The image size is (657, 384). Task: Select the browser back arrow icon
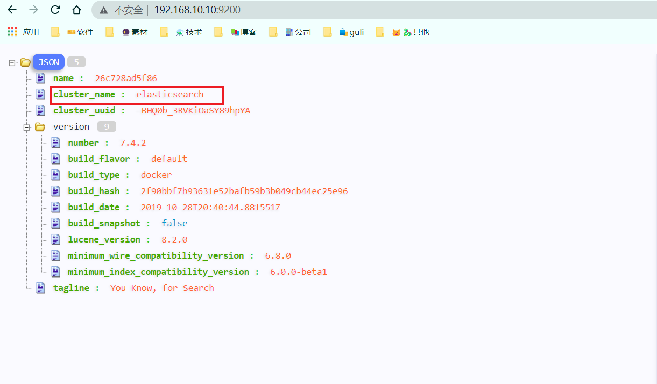12,10
